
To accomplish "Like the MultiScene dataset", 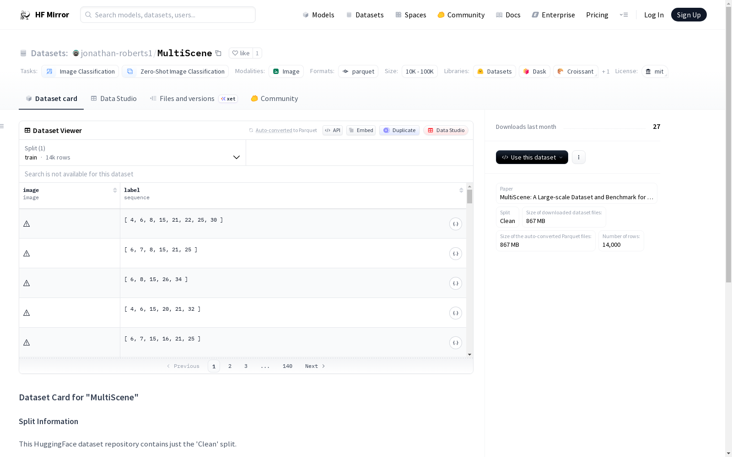I will 241,53.
